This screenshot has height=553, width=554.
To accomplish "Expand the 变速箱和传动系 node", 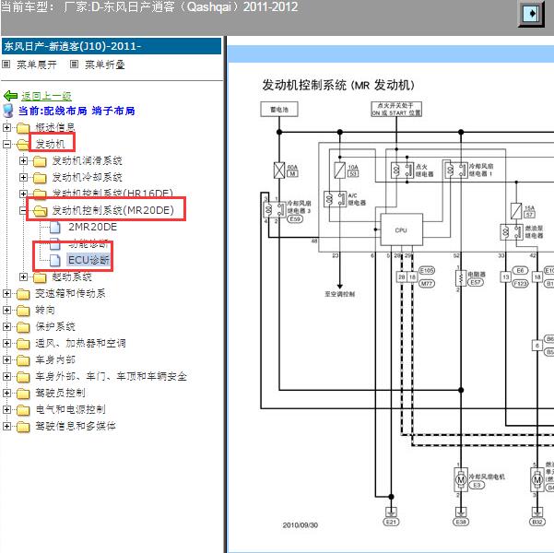I will 6,293.
